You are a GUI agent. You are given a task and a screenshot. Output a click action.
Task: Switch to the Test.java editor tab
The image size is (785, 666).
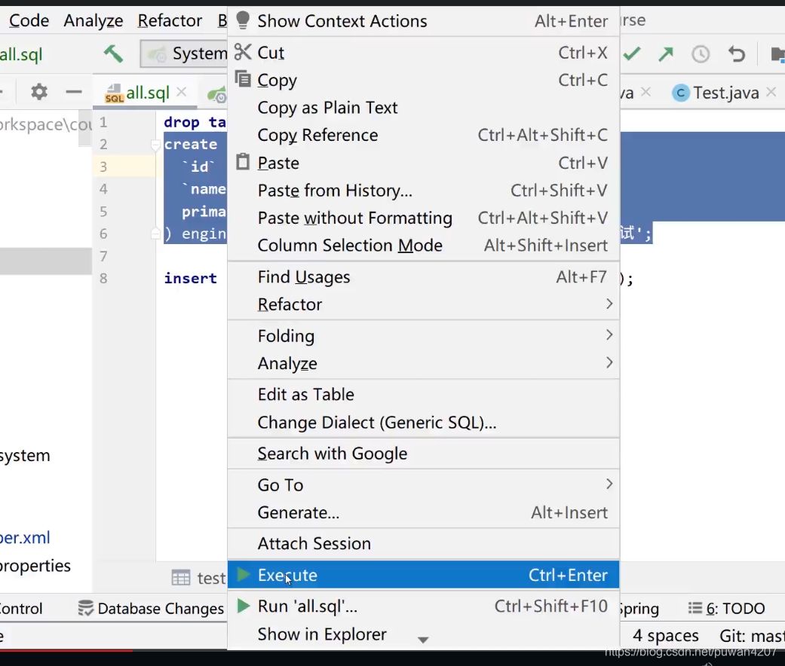point(726,93)
